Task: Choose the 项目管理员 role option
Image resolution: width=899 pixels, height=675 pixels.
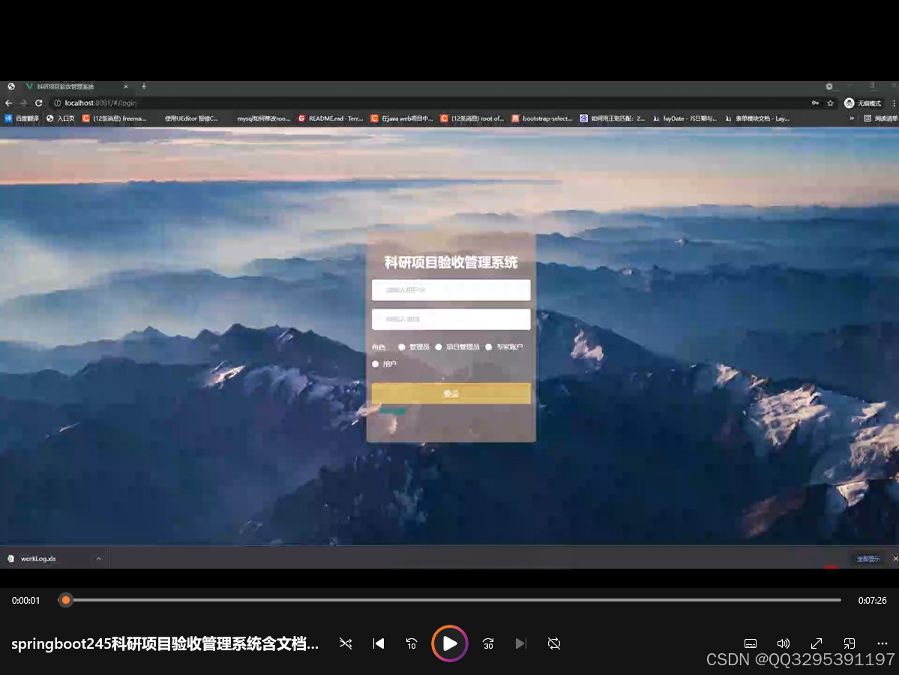Action: pyautogui.click(x=439, y=347)
